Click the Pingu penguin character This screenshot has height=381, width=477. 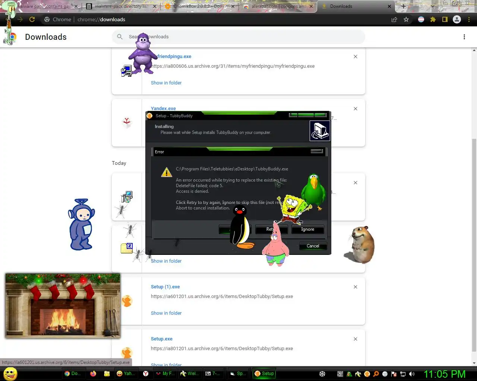(241, 227)
